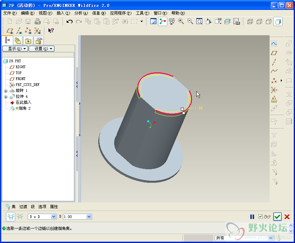Start the Sketch tool in right toolbar

click(274, 44)
